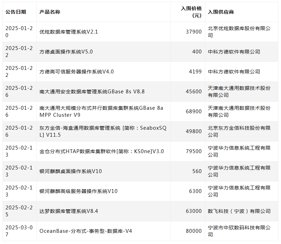
Task: Click date 2025-02-13 in 银河麒麟桌面 row
Action: click(x=19, y=171)
